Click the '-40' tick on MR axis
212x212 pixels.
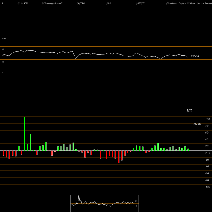(x=207, y=167)
